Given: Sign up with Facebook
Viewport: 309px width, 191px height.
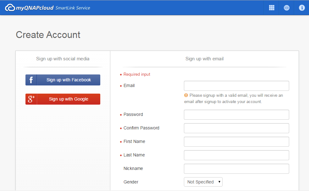Looking at the screenshot, I should pos(69,80).
